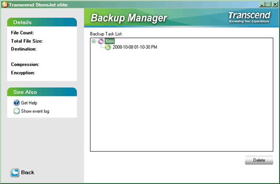The image size is (280, 184).
Task: Minimize the Transcend StoreJet elite window
Action: pyautogui.click(x=261, y=4)
